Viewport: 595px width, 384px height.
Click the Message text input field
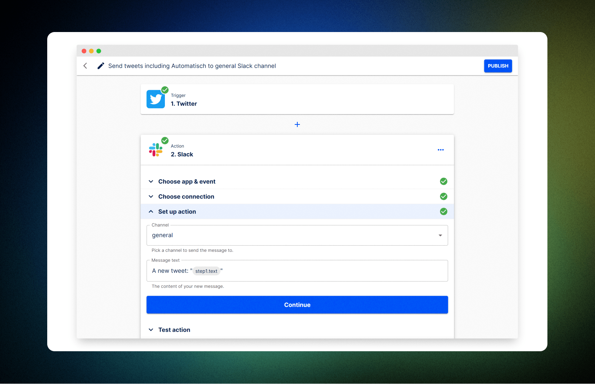pos(297,271)
